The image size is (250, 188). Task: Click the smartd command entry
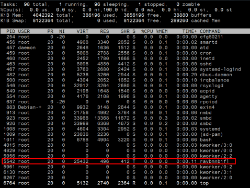[x=209, y=42]
